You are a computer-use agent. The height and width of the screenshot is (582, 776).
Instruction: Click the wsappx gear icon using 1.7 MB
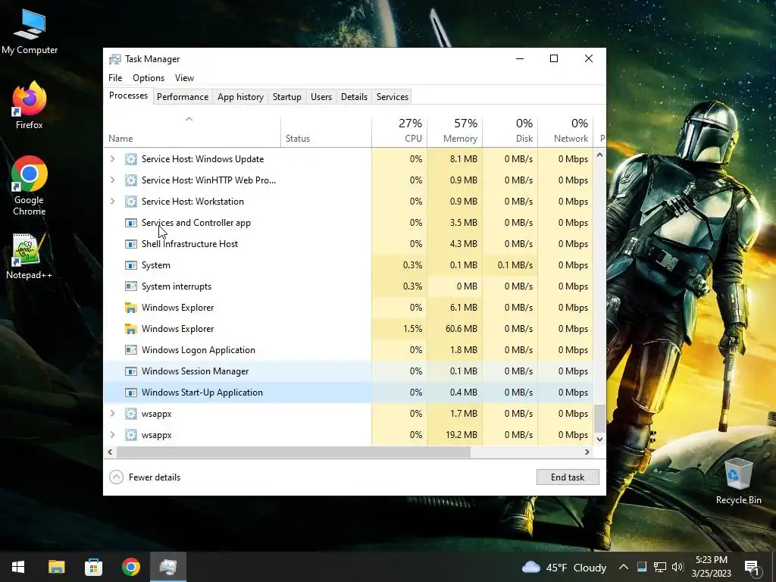[130, 414]
